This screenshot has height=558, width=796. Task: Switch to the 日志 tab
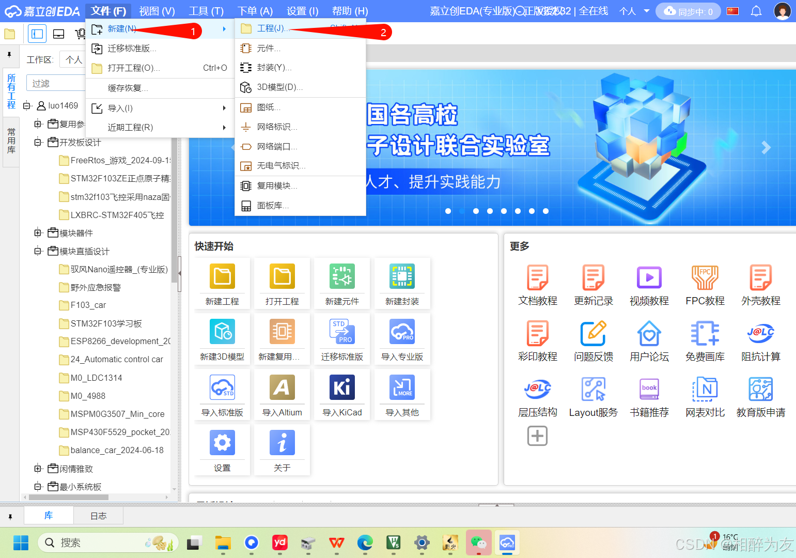(98, 515)
